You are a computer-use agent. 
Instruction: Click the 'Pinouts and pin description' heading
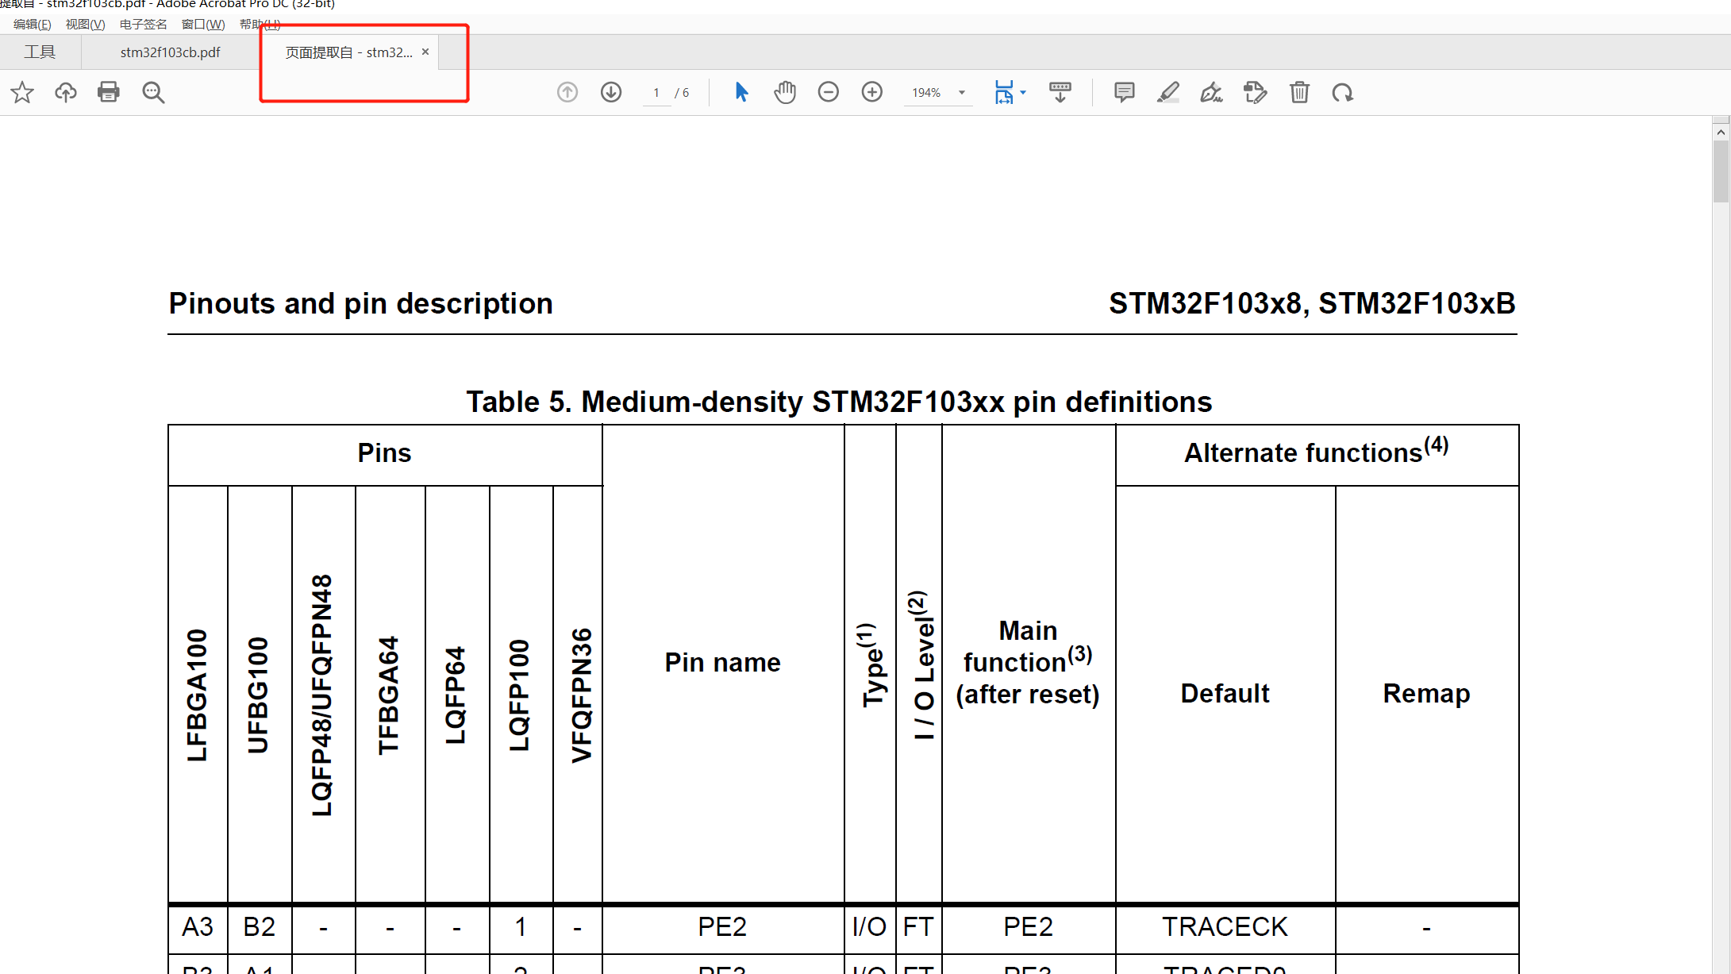361,304
